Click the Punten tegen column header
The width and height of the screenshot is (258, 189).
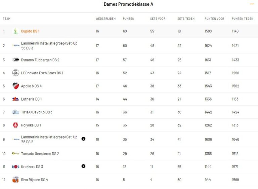[x=243, y=19]
